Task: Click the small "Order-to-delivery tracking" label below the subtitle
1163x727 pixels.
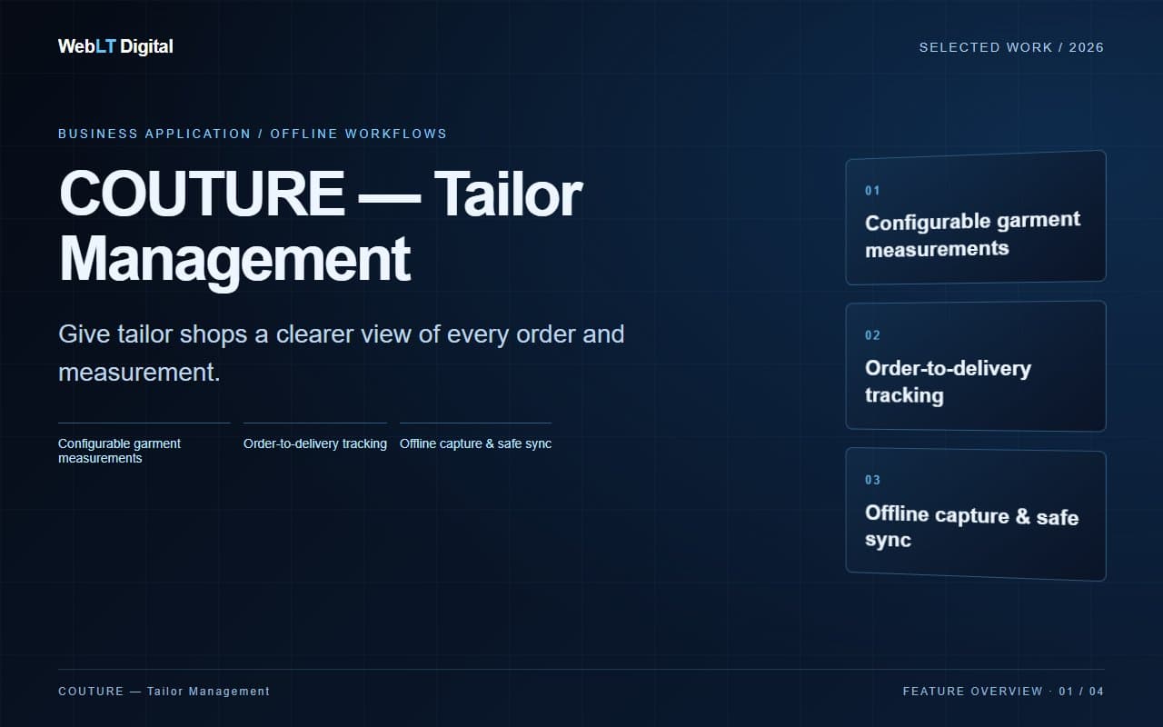Action: (315, 443)
